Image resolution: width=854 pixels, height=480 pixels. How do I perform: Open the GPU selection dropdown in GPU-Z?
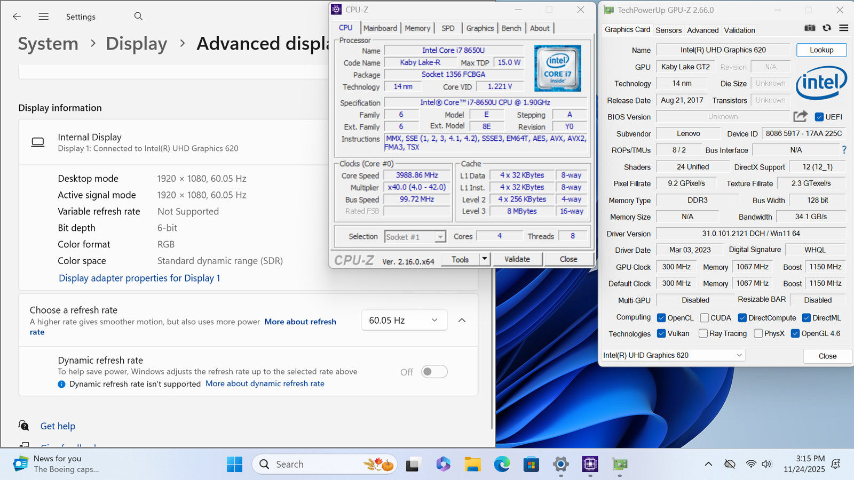click(x=673, y=355)
